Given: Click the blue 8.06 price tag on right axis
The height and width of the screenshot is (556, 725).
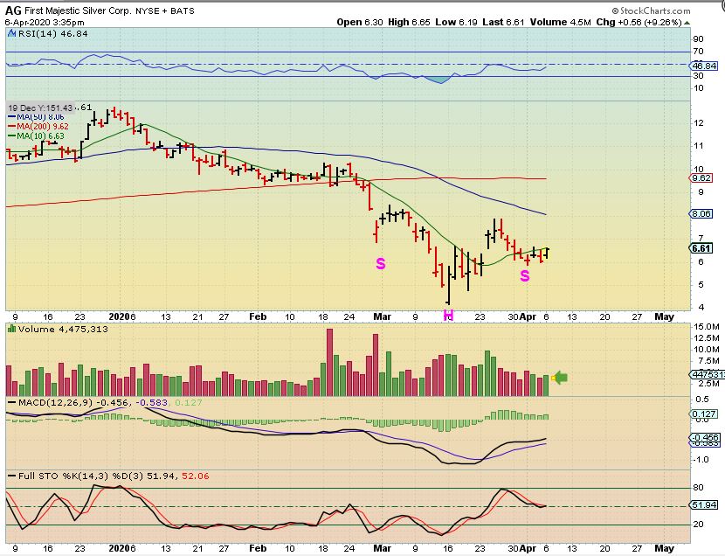Looking at the screenshot, I should point(701,213).
